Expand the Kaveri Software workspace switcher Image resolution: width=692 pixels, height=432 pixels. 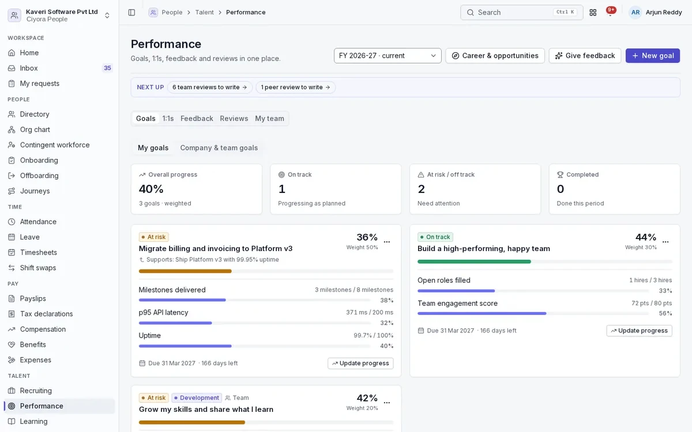[107, 15]
